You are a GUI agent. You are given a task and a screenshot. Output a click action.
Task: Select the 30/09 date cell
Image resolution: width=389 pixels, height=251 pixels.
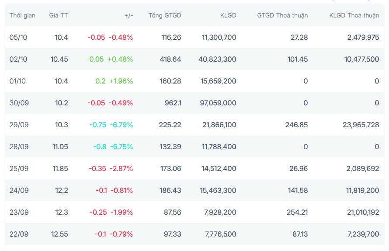[x=19, y=103]
